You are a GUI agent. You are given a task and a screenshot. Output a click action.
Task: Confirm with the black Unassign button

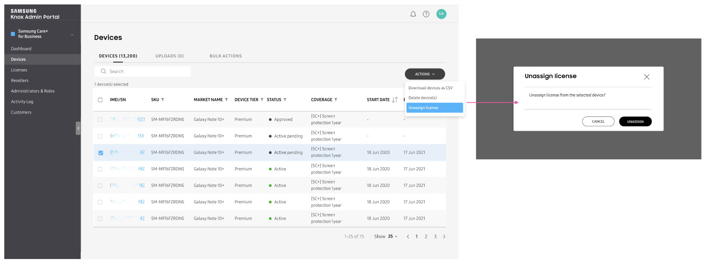[x=635, y=121]
